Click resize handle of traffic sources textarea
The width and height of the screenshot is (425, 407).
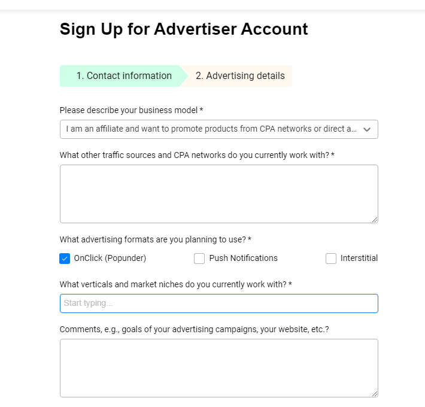coord(375,220)
